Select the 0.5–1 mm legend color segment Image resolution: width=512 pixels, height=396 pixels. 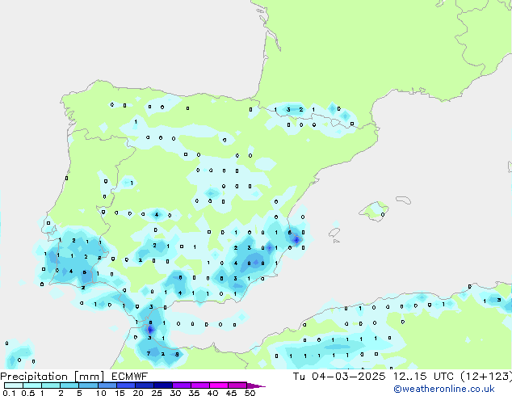coord(32,385)
